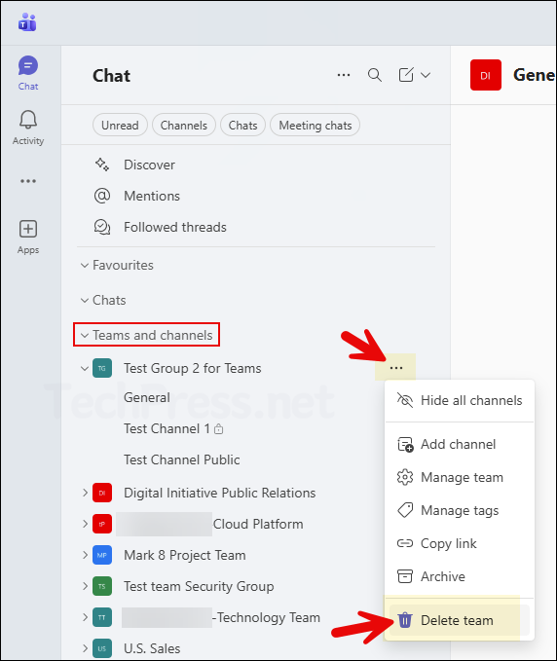Click the blue MP team avatar
The height and width of the screenshot is (661, 557).
tap(102, 555)
